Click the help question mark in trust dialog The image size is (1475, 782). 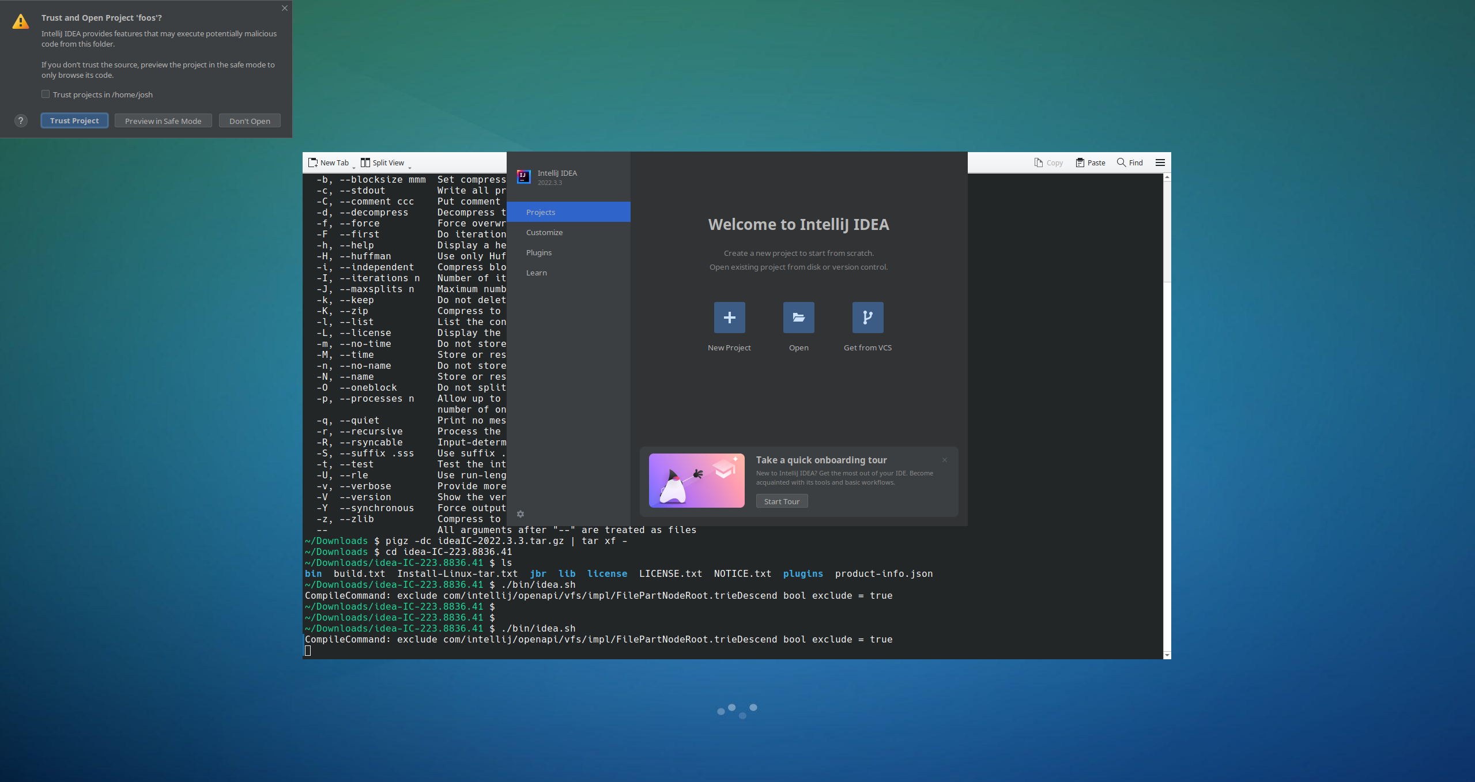point(21,120)
